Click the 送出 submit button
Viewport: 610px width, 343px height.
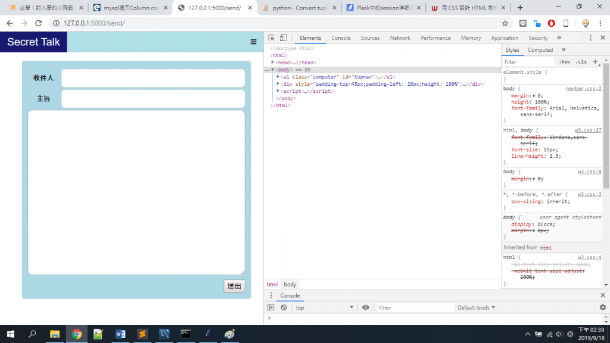tap(234, 286)
